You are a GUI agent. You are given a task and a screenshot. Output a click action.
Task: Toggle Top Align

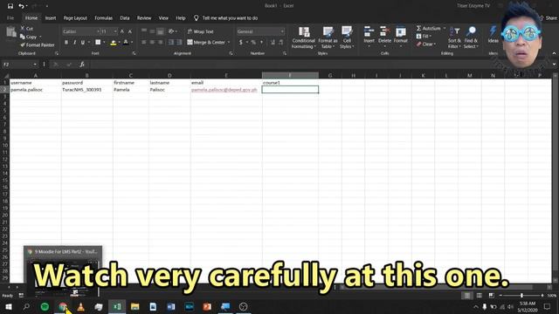(x=144, y=31)
